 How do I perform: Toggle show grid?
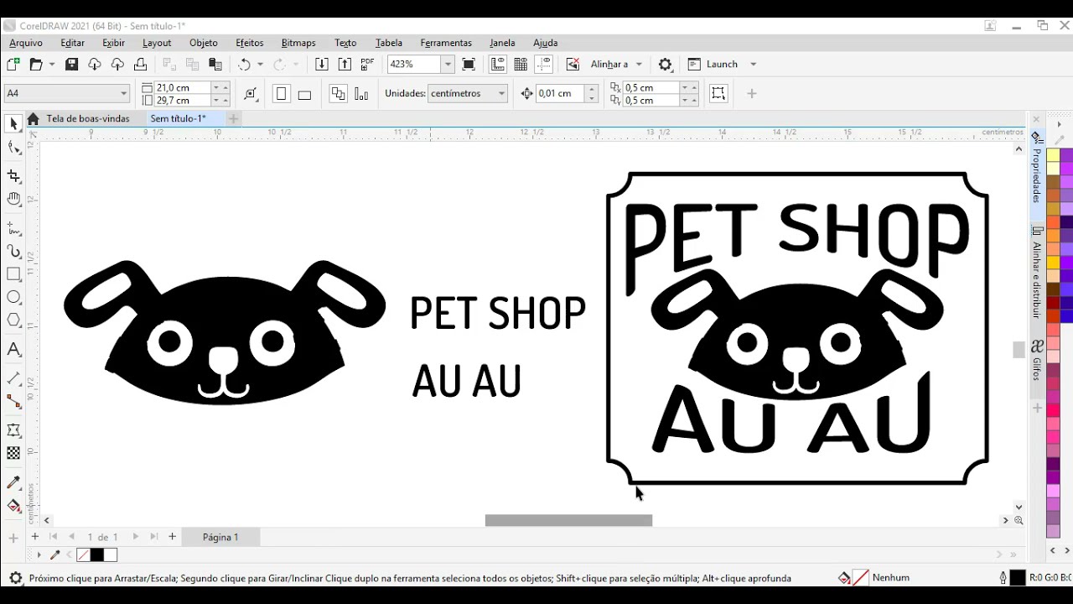coord(520,64)
